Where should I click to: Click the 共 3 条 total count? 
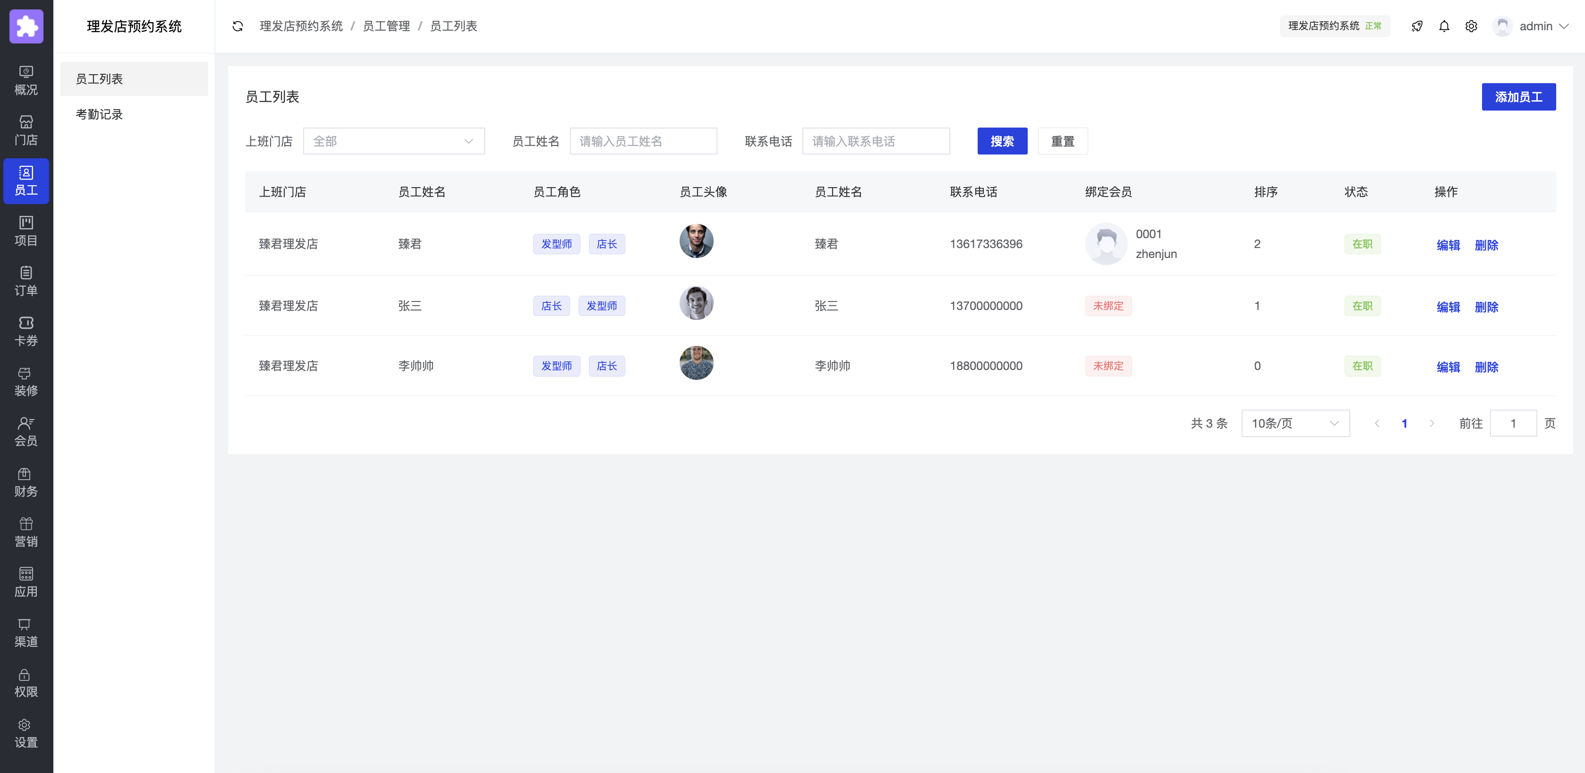point(1209,423)
